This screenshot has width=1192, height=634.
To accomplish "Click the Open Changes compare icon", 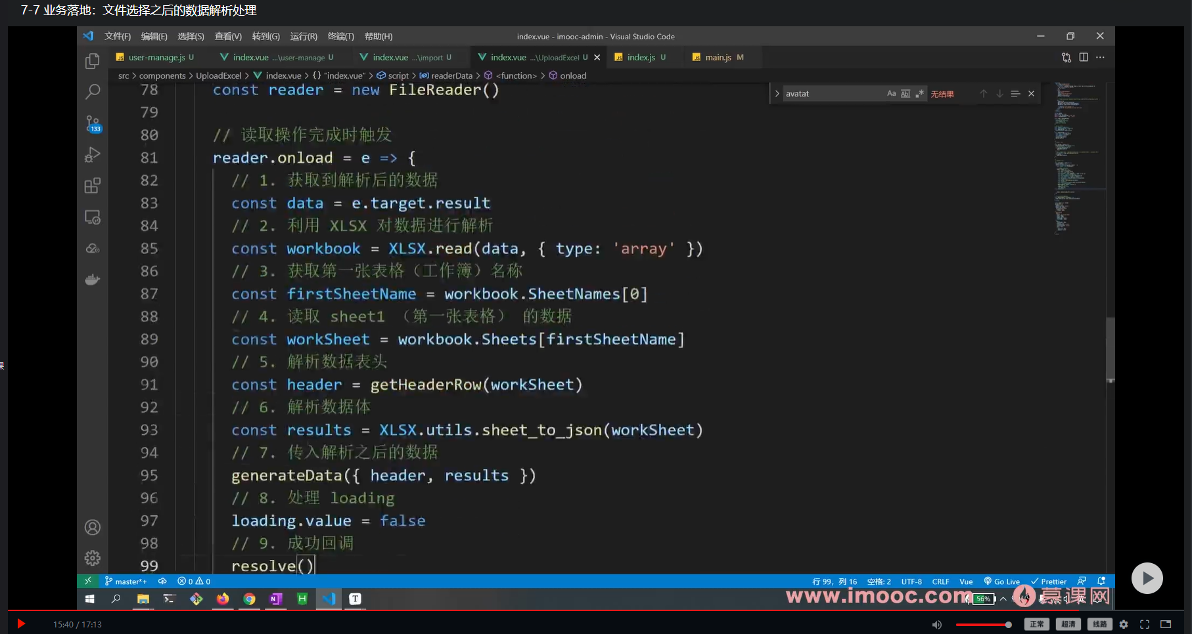I will pyautogui.click(x=1066, y=58).
